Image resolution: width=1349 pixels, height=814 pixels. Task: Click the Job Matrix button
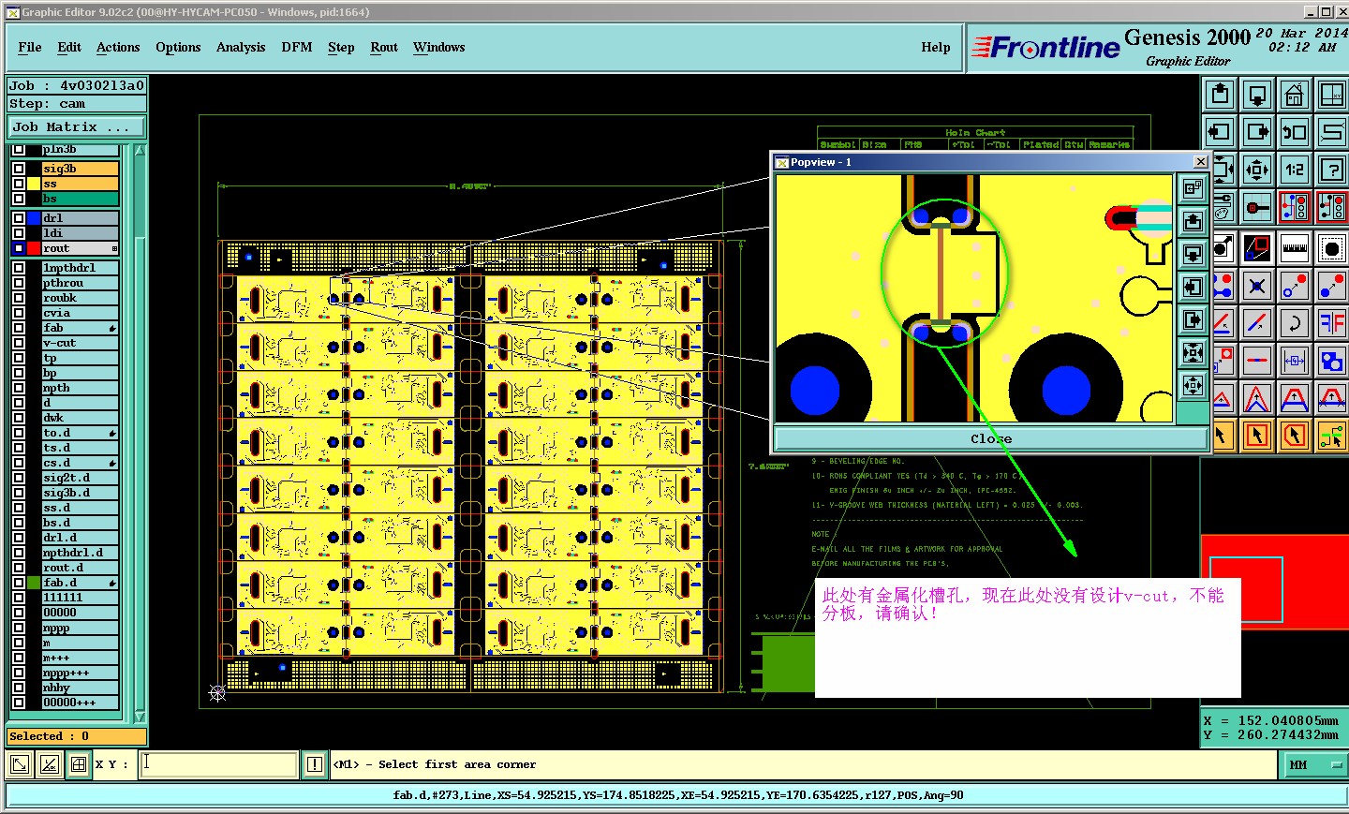pos(77,127)
